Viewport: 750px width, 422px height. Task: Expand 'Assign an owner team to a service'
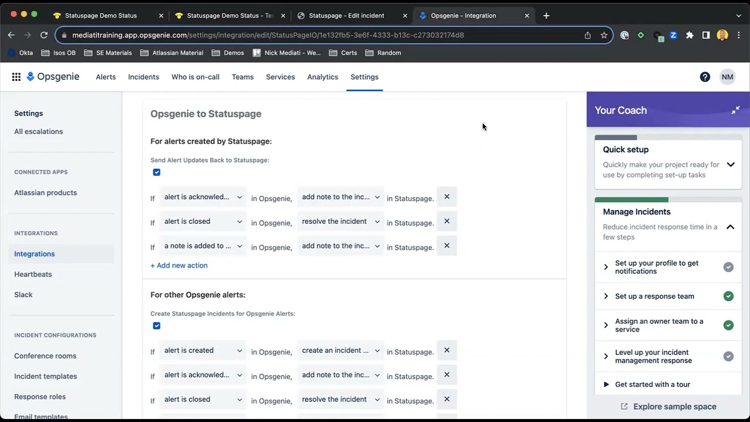606,325
